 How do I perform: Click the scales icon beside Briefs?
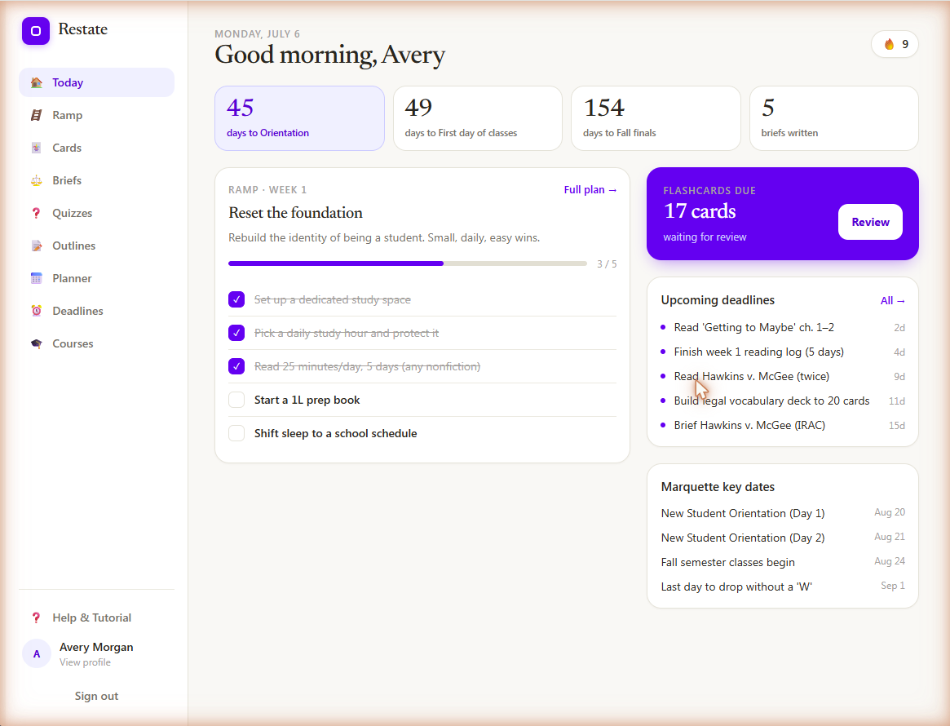click(37, 180)
